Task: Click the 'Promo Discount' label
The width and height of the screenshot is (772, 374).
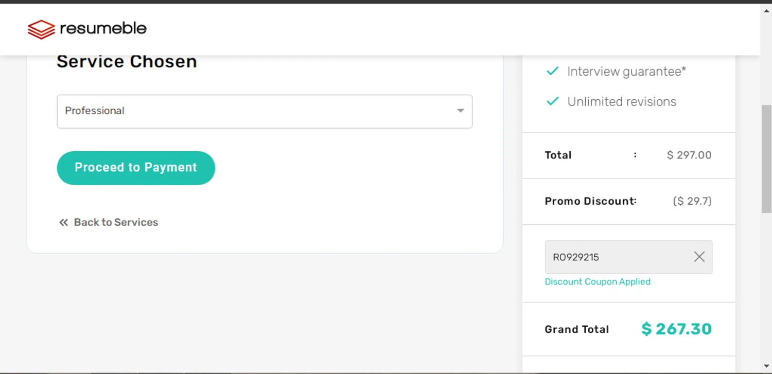Action: coord(590,201)
